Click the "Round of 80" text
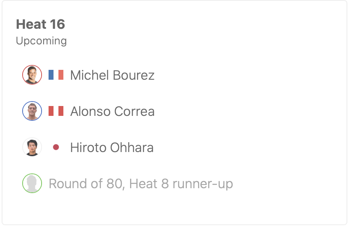Viewport: 349px width, 226px height. (86, 184)
